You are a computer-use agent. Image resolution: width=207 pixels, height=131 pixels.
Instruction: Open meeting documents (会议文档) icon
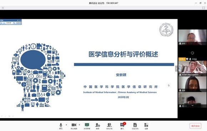coord(135,125)
